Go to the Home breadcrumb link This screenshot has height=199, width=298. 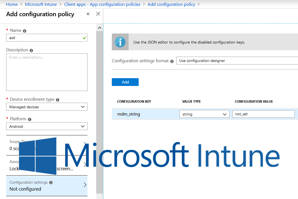click(12, 4)
